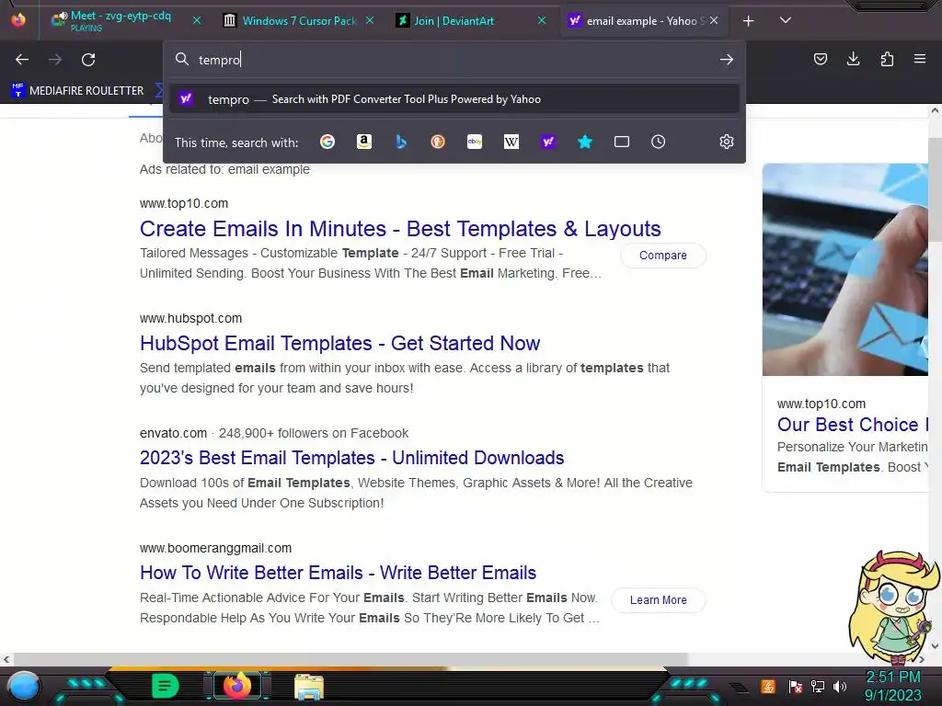Viewport: 942px width, 706px height.
Task: Search bookmarks with the star icon
Action: point(584,142)
